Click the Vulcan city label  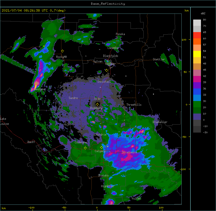(136, 198)
